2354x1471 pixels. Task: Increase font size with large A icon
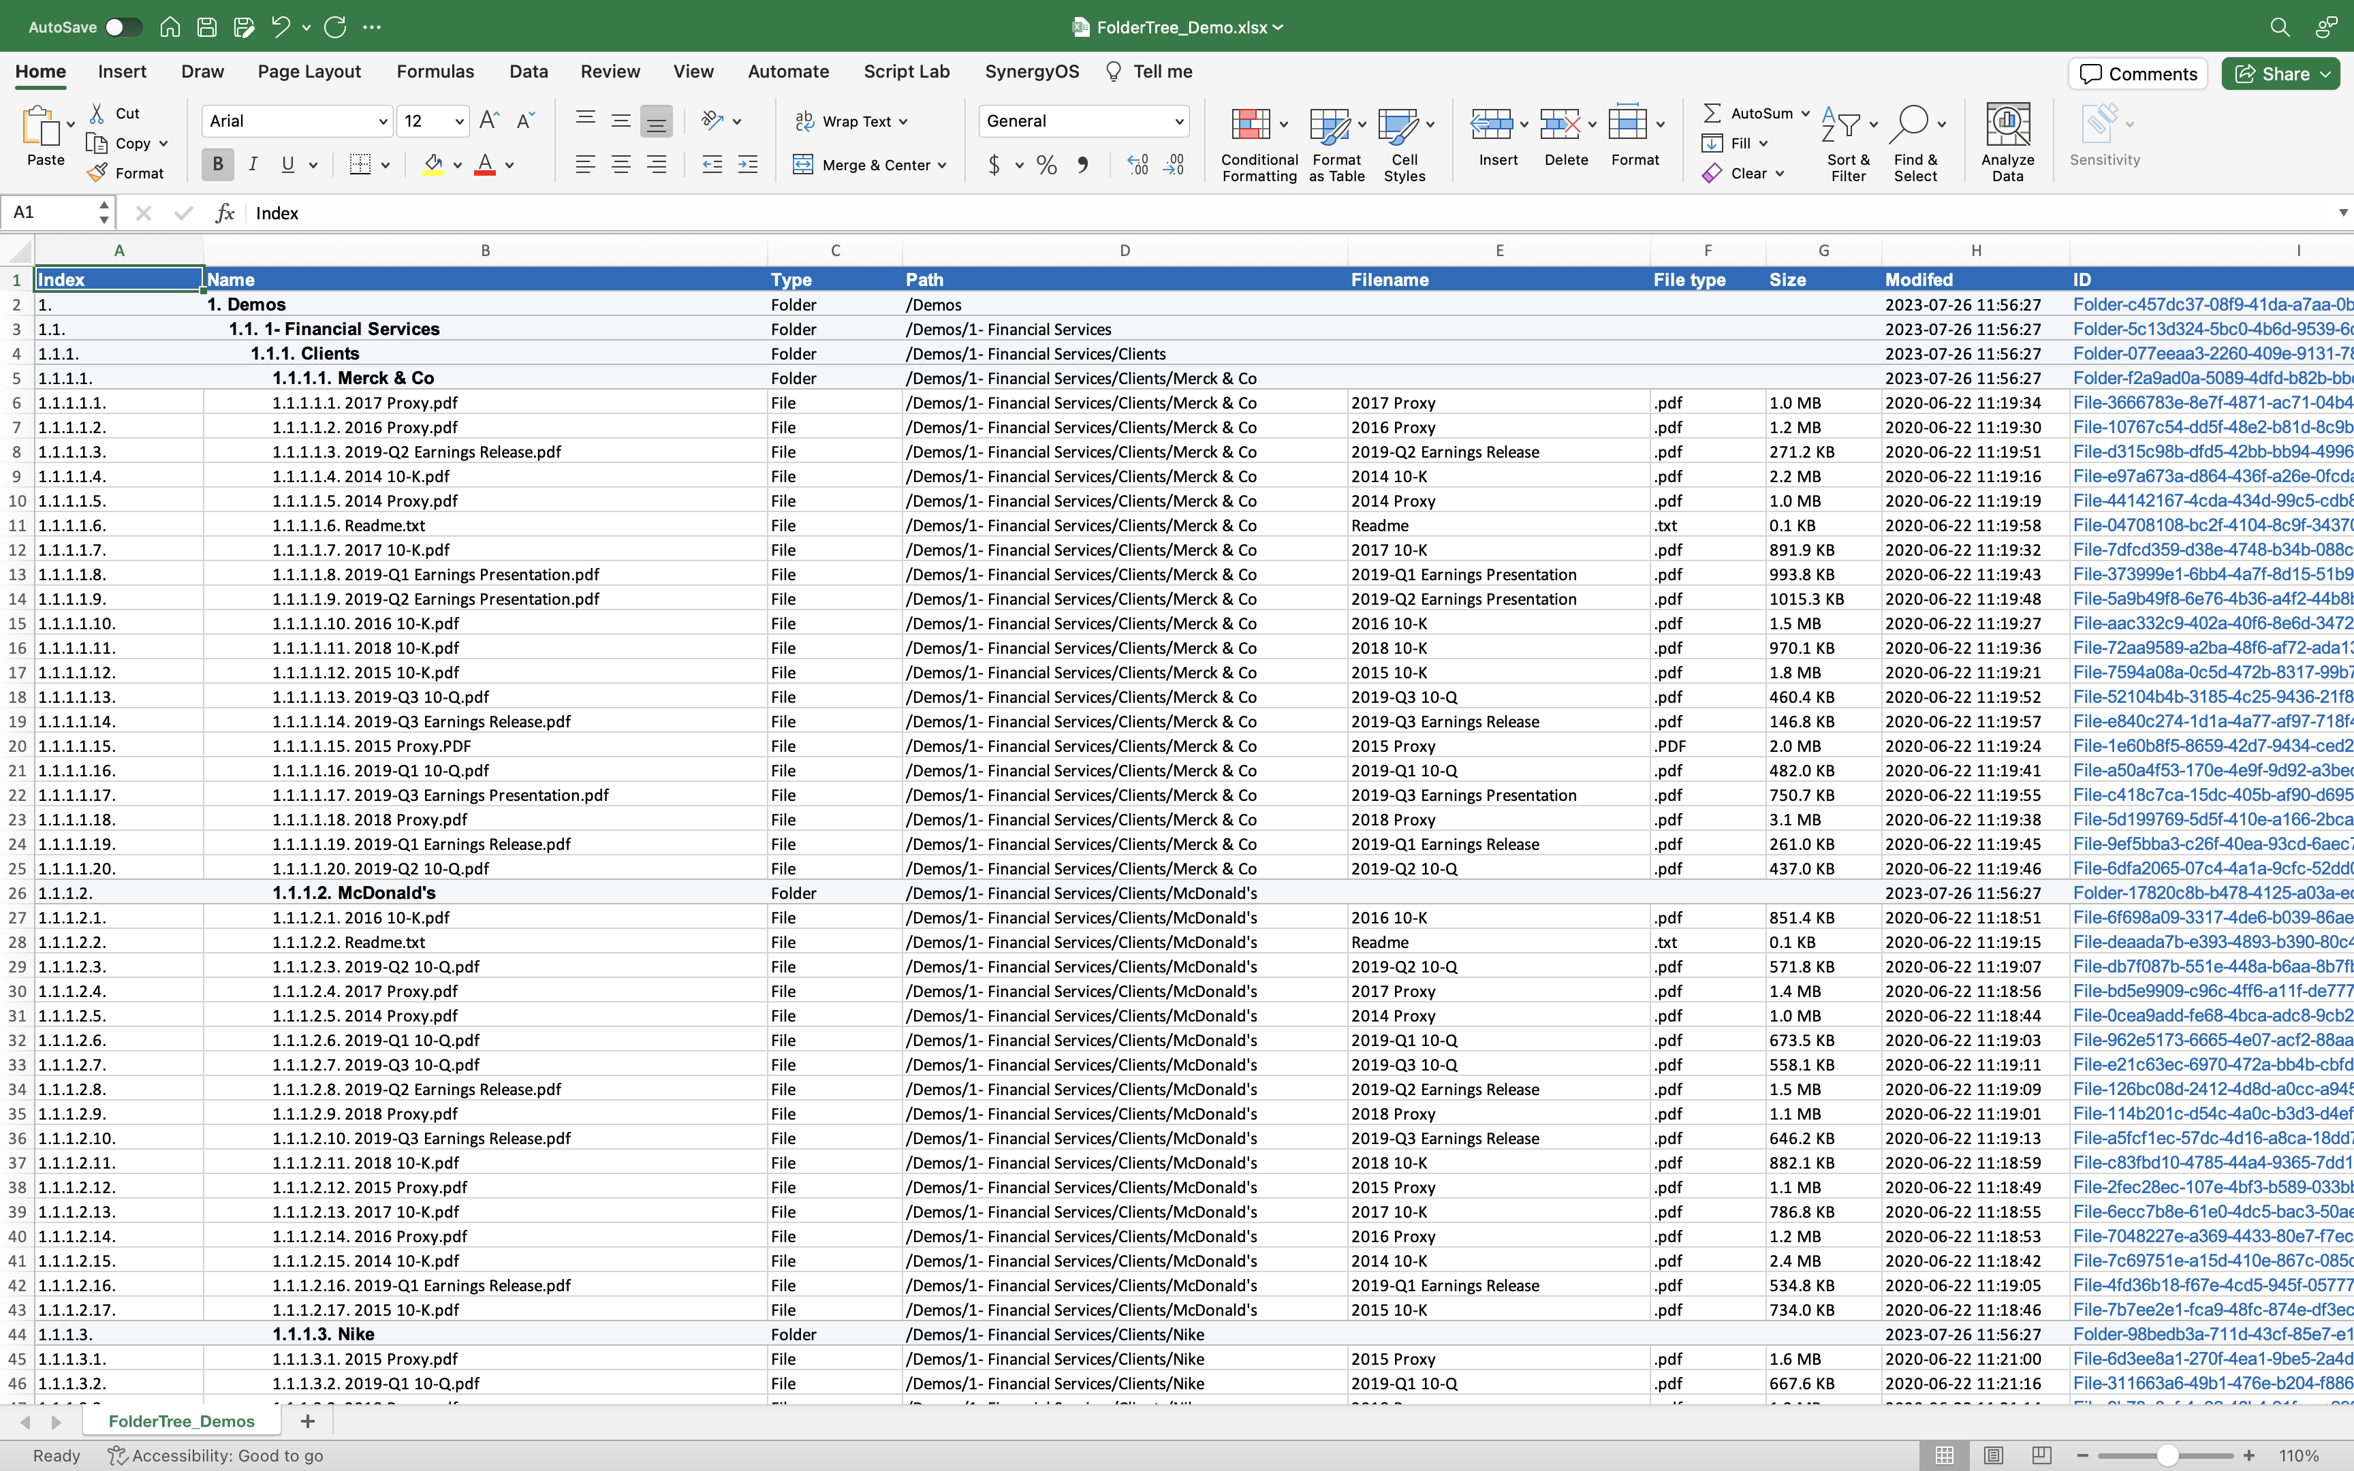489,121
